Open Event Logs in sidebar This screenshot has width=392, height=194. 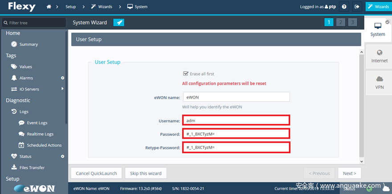37,123
